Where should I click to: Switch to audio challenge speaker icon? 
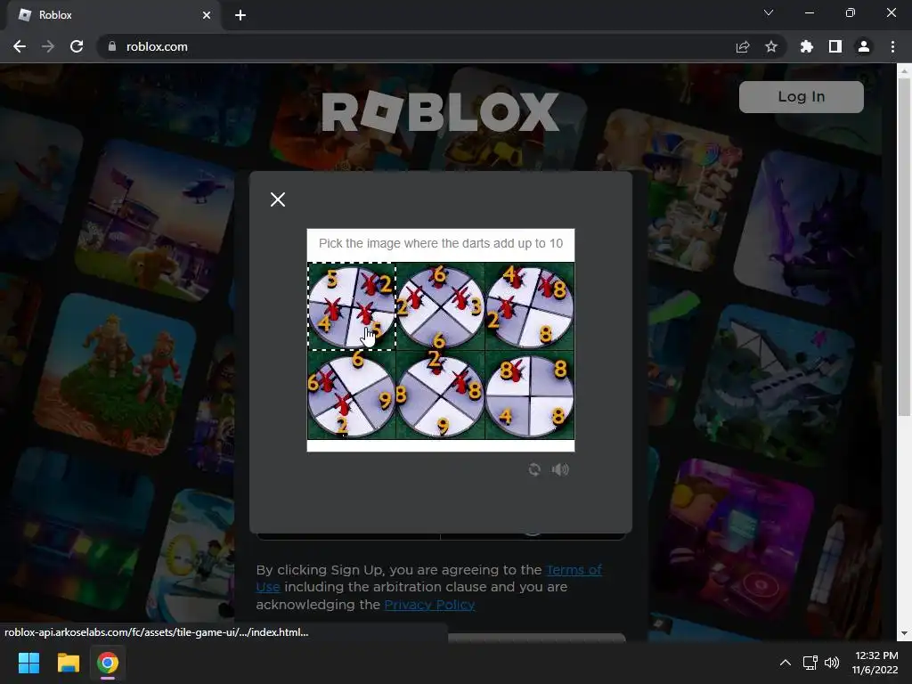point(560,469)
